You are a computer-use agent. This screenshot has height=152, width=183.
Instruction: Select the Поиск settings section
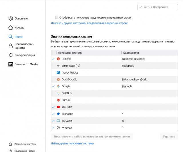[x=18, y=37]
